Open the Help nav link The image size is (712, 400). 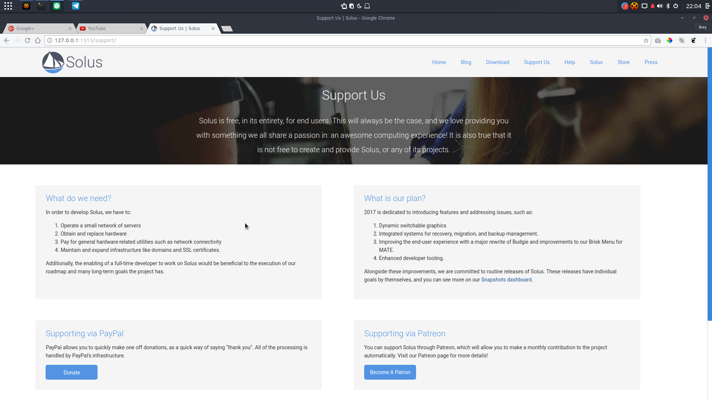(570, 62)
